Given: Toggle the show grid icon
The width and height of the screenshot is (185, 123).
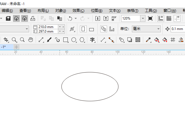Looking at the screenshot, I should coord(169,18).
